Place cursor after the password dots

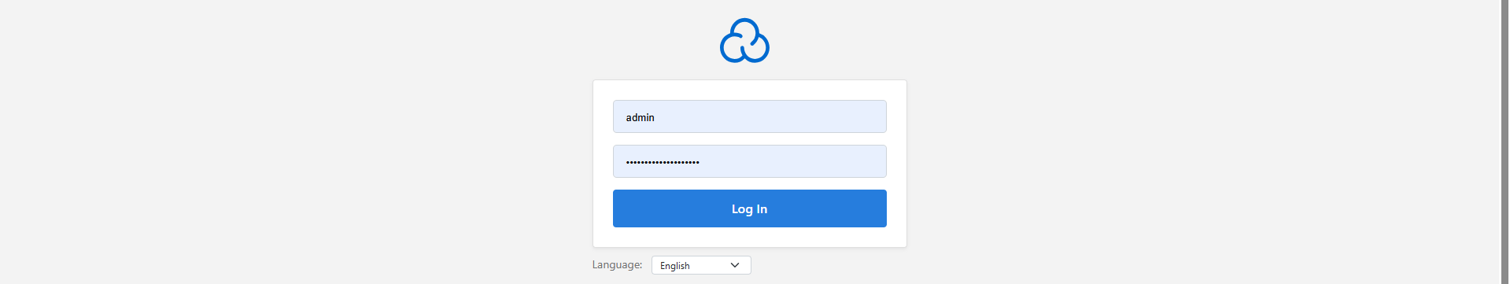(701, 162)
